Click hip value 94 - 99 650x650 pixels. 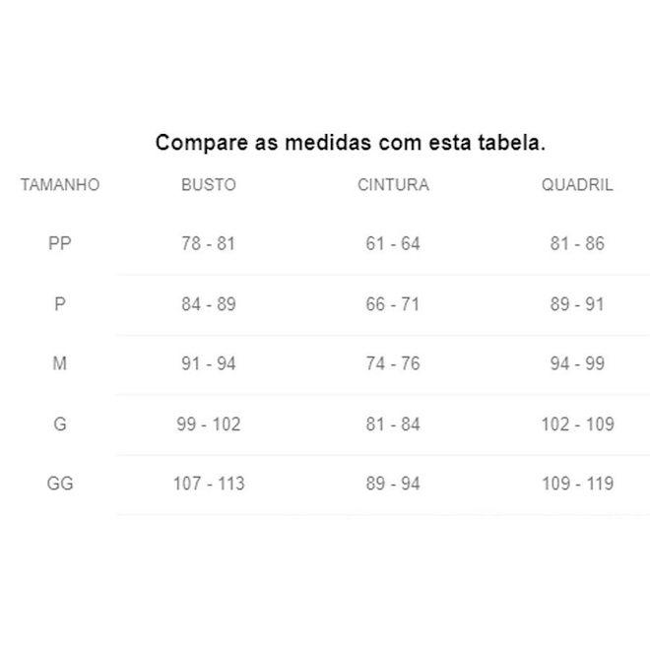pos(577,364)
